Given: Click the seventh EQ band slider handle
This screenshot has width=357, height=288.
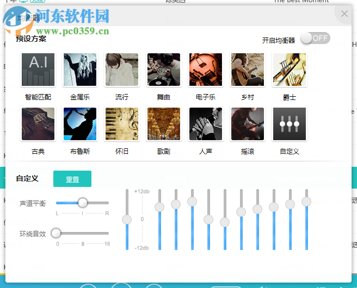Looking at the screenshot, I should (257, 209).
